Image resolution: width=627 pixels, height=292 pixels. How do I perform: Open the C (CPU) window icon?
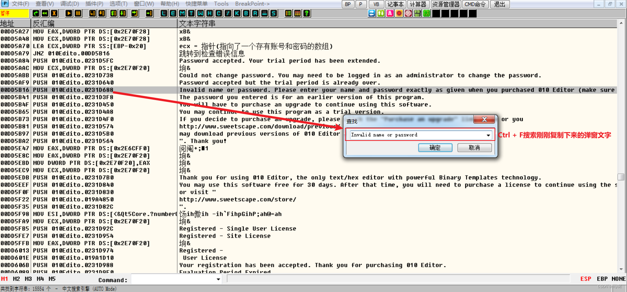click(219, 14)
